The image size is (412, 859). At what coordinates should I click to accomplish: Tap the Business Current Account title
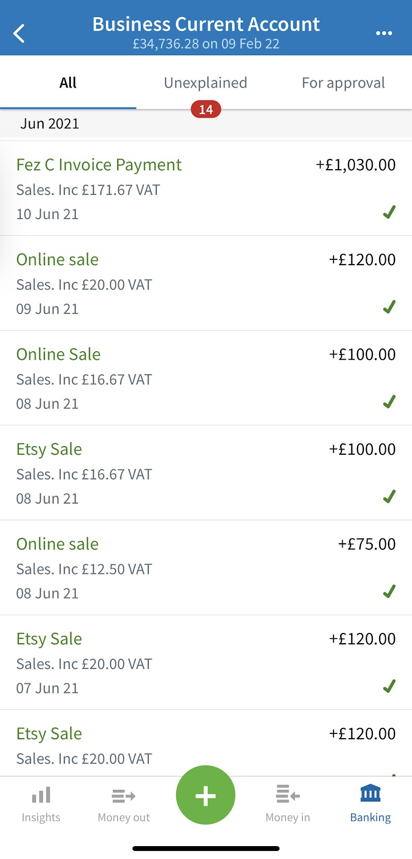point(206,25)
